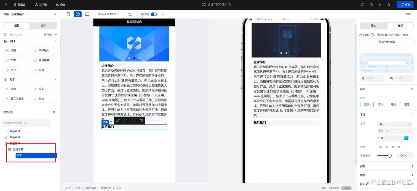Focus the 宽 width input field

pos(375,79)
